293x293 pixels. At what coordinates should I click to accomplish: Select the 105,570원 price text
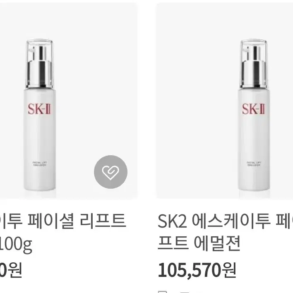pos(197,270)
